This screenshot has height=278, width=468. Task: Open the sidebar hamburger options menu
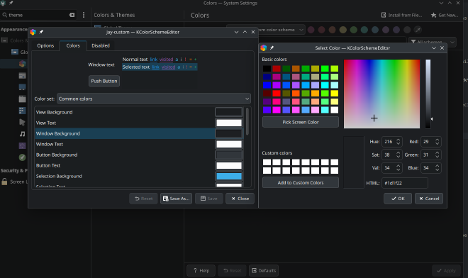[x=84, y=15]
